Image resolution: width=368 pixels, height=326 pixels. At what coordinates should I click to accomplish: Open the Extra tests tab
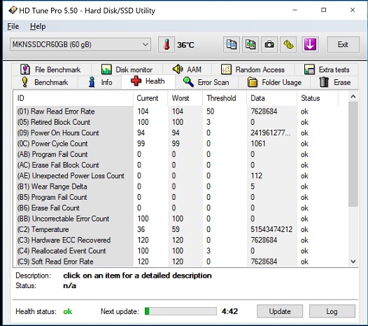(x=327, y=69)
